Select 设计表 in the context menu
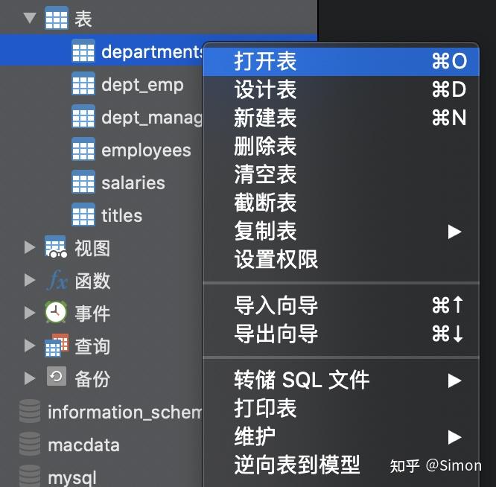Screen dimensions: 496x487 point(265,89)
